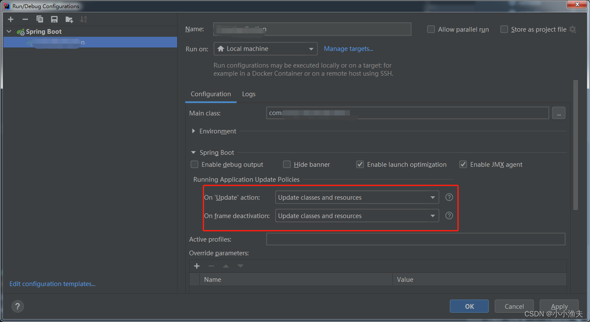
Task: Expand the Environment section
Action: pos(194,131)
